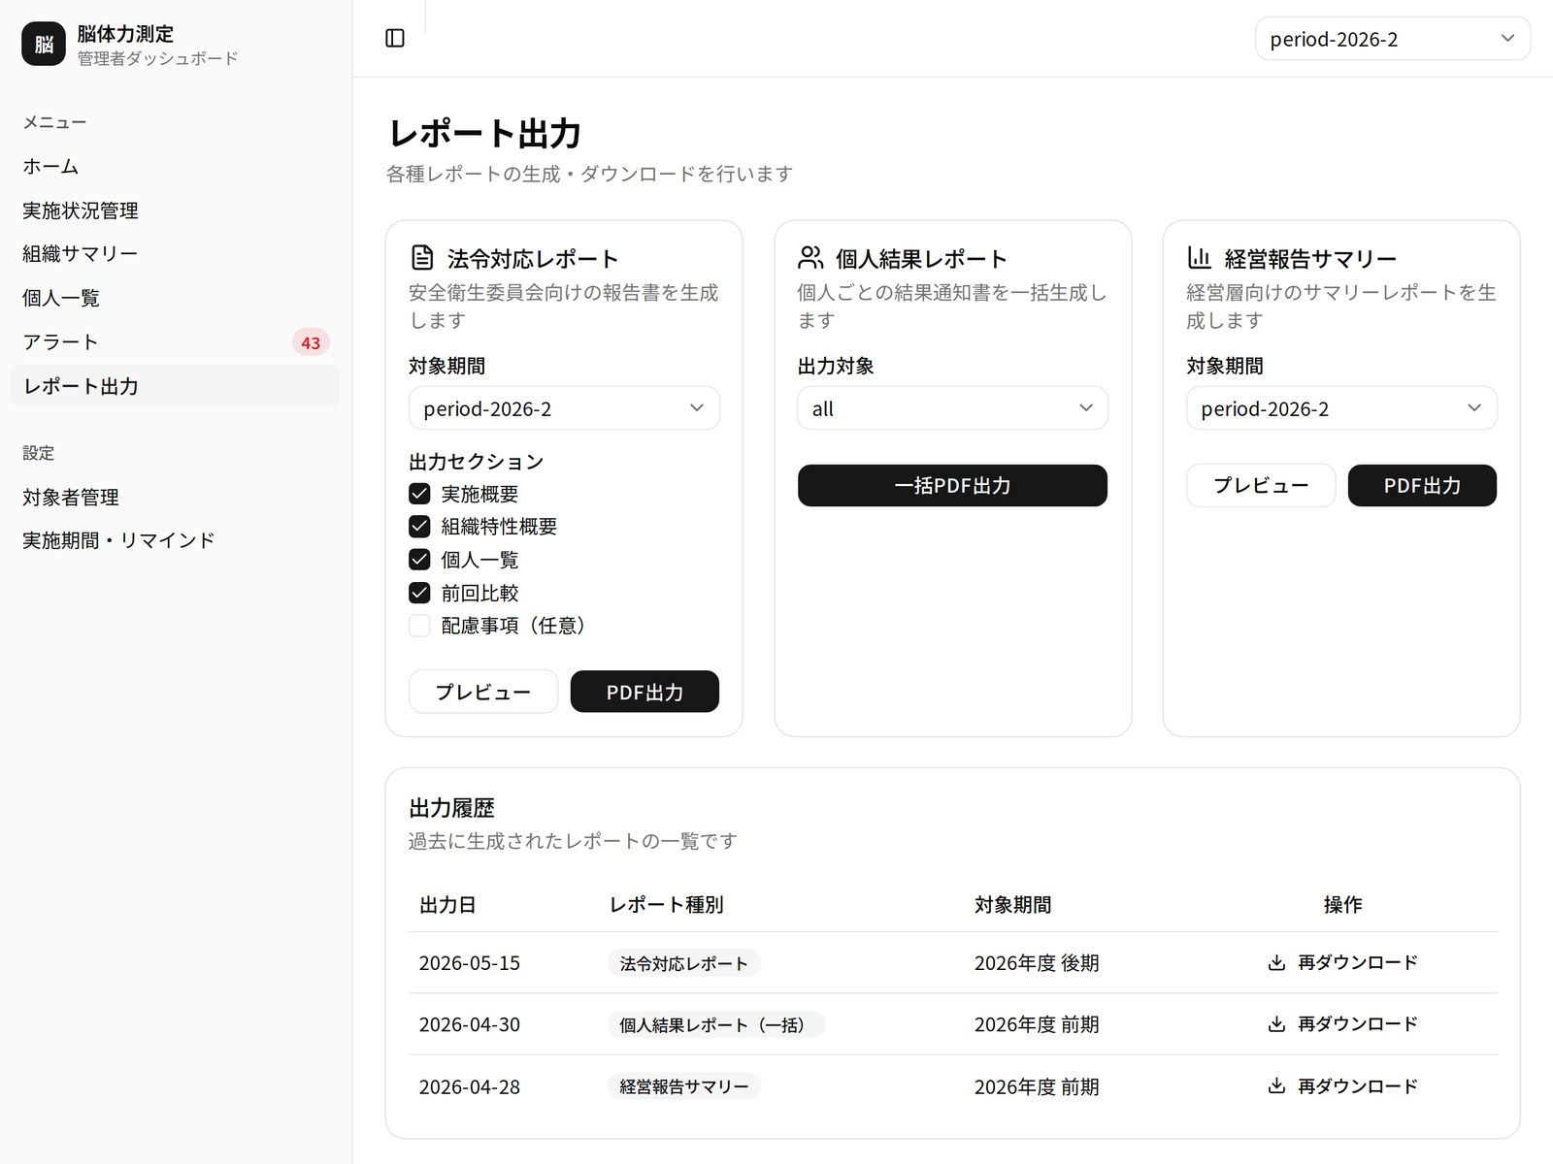The width and height of the screenshot is (1553, 1164).
Task: Click the 経営報告サマリー tag in history
Action: pos(684,1086)
